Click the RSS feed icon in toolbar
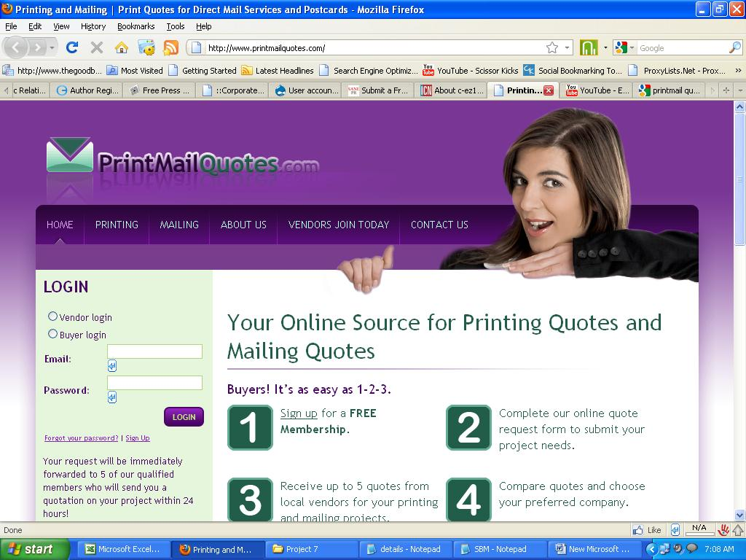Viewport: 746px width, 560px height. click(x=170, y=47)
